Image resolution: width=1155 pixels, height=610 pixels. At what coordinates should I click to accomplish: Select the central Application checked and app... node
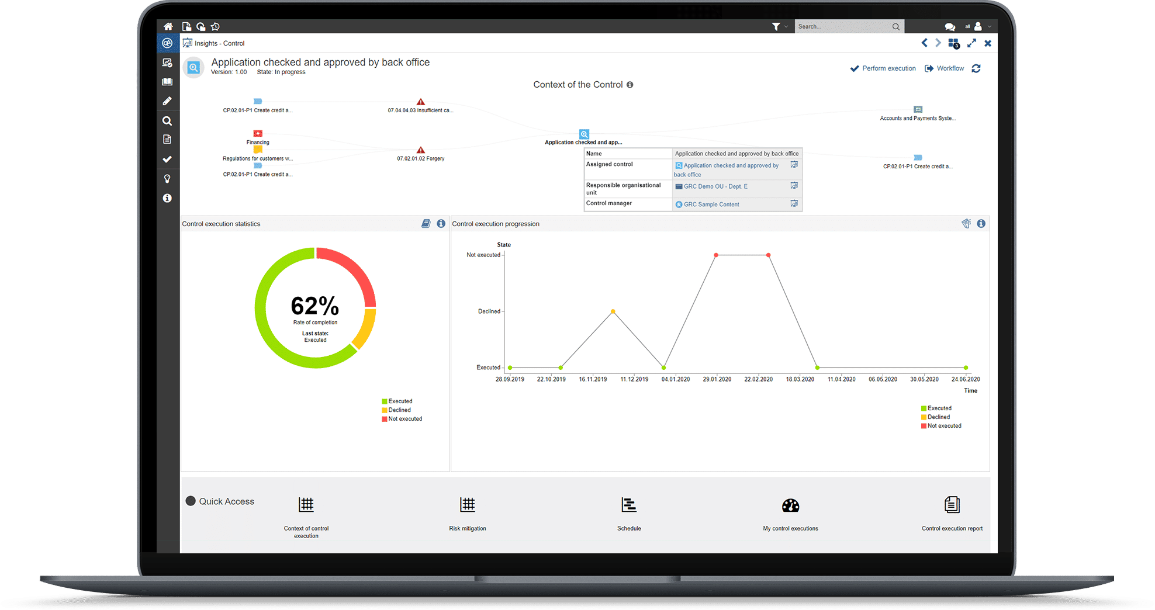click(x=584, y=138)
